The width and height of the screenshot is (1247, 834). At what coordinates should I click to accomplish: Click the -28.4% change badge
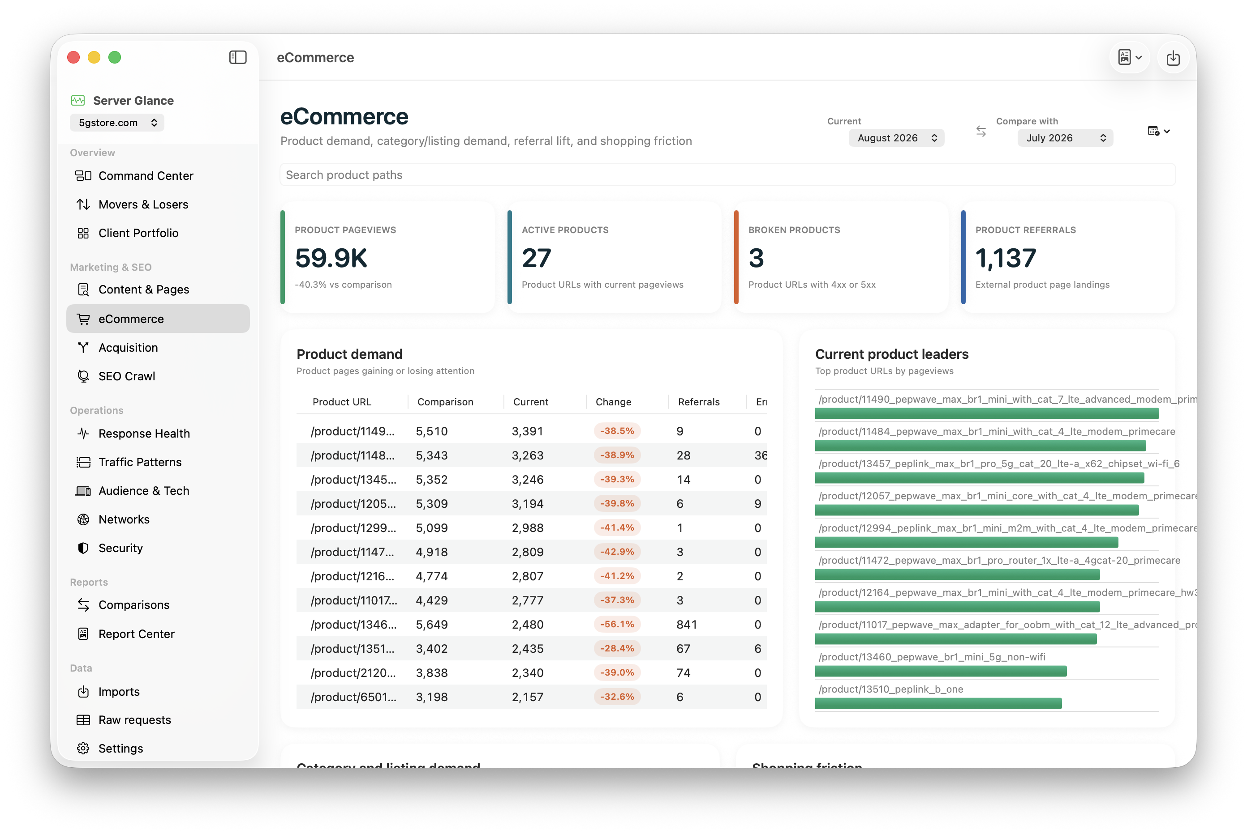point(617,648)
